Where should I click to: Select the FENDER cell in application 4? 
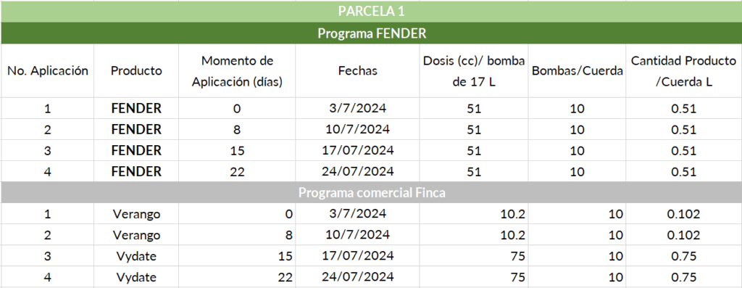136,171
